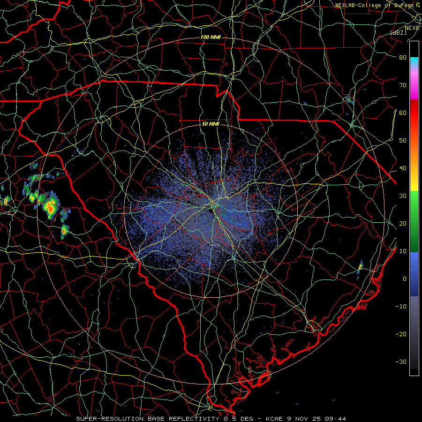422x422 pixels.
Task: Click the 40 value on the dBZ scale
Action: click(x=403, y=168)
